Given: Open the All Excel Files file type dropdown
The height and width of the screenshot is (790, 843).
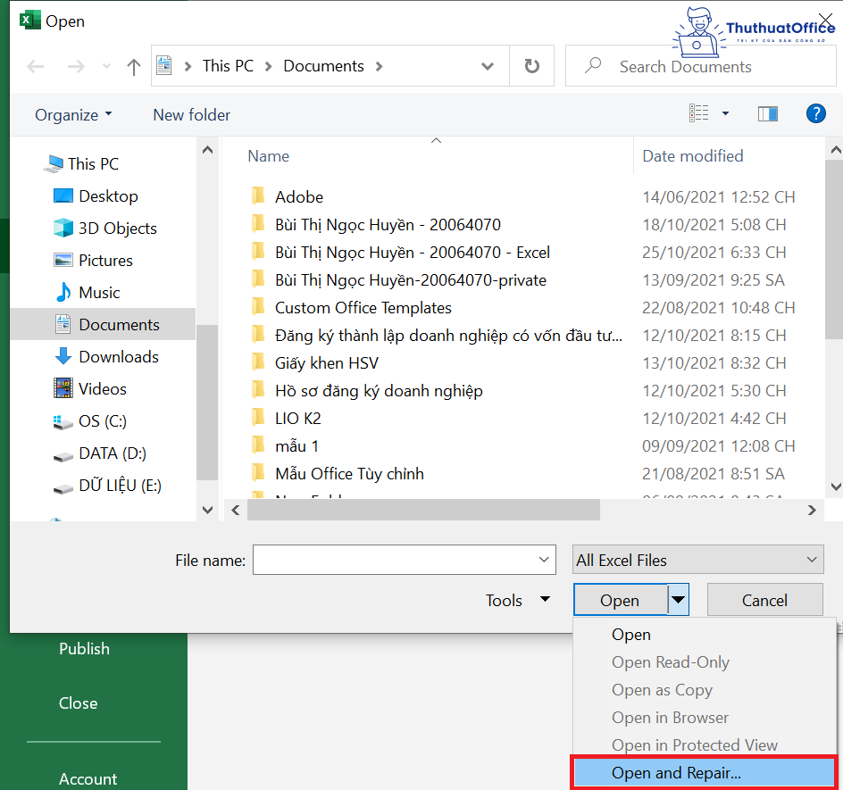Looking at the screenshot, I should click(x=697, y=560).
